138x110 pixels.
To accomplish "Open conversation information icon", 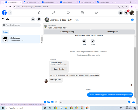I will tap(132, 20).
